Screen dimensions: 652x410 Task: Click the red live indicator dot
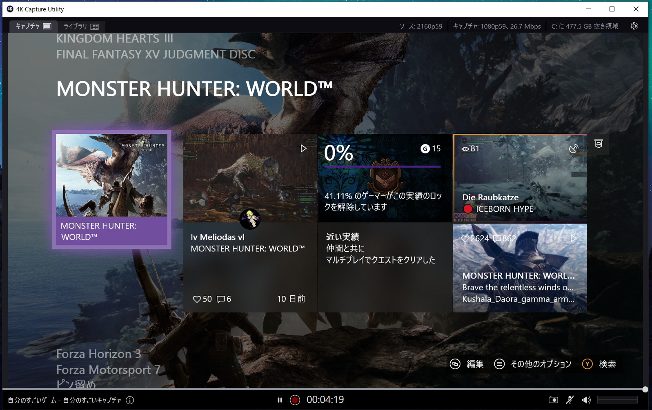pyautogui.click(x=468, y=209)
